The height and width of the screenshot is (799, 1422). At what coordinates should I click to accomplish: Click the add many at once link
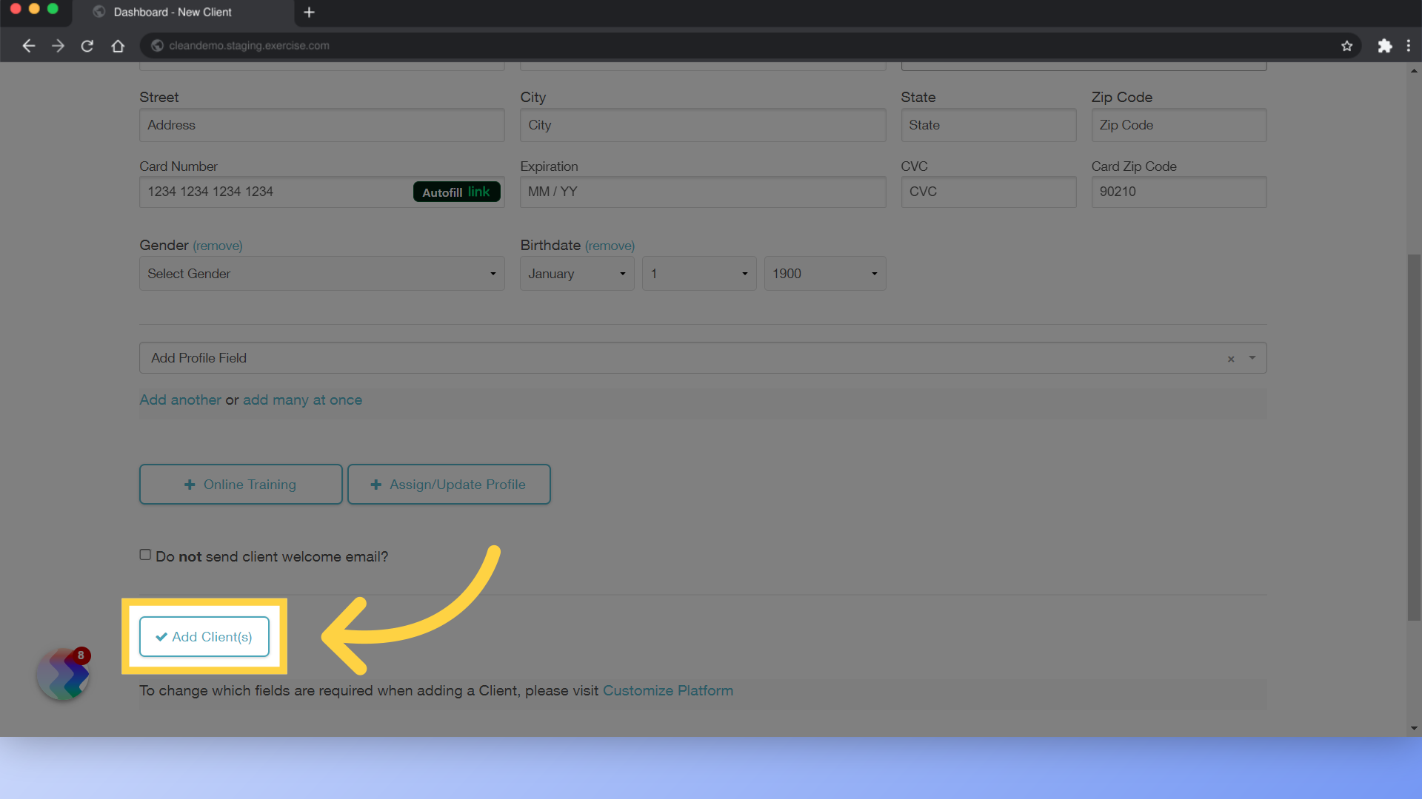[302, 399]
